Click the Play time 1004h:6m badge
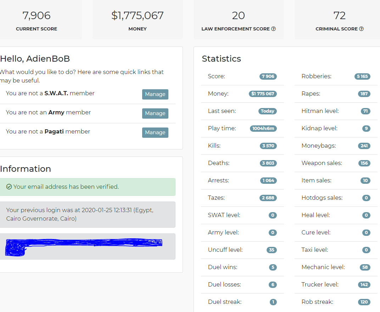 (263, 129)
